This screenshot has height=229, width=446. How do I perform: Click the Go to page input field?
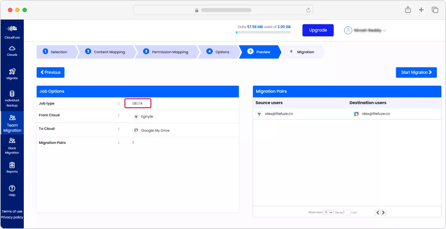click(x=347, y=212)
